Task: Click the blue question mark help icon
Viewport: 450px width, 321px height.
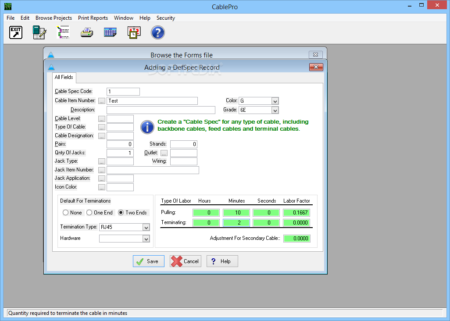Action: click(158, 32)
